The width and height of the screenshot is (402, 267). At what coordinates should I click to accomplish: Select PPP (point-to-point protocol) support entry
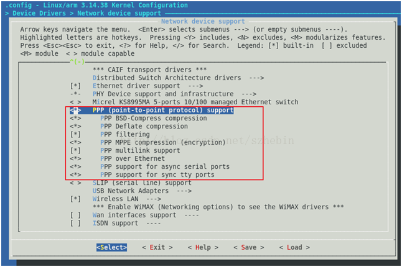point(163,111)
